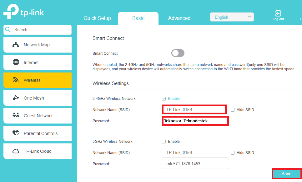Enable the 5GHz Wireless Network
This screenshot has width=302, height=182.
[x=164, y=141]
